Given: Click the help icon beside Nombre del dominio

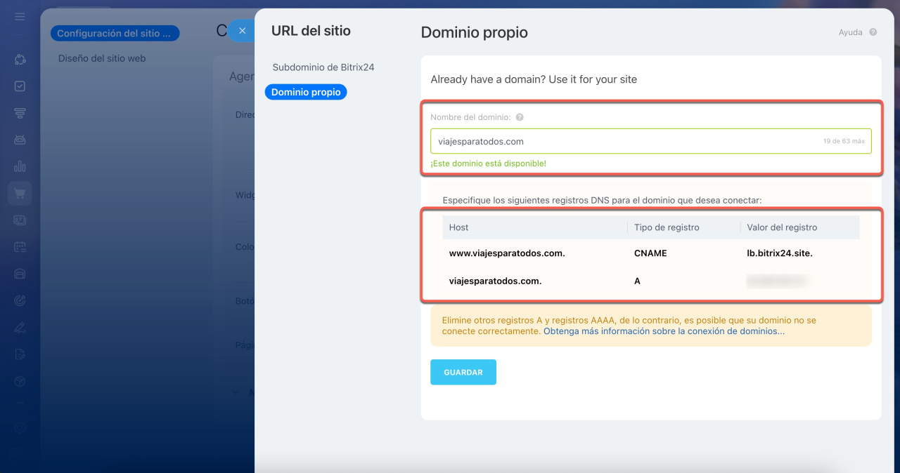Looking at the screenshot, I should tap(520, 118).
